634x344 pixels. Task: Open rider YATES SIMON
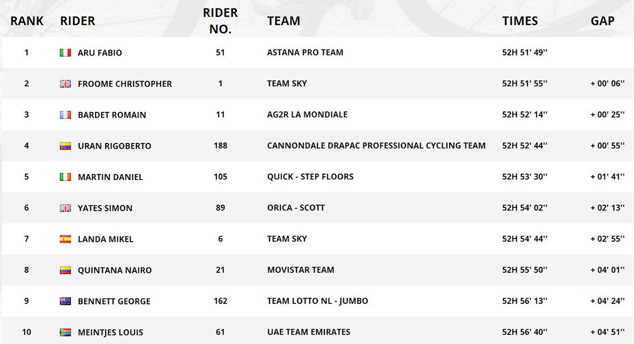click(x=105, y=208)
